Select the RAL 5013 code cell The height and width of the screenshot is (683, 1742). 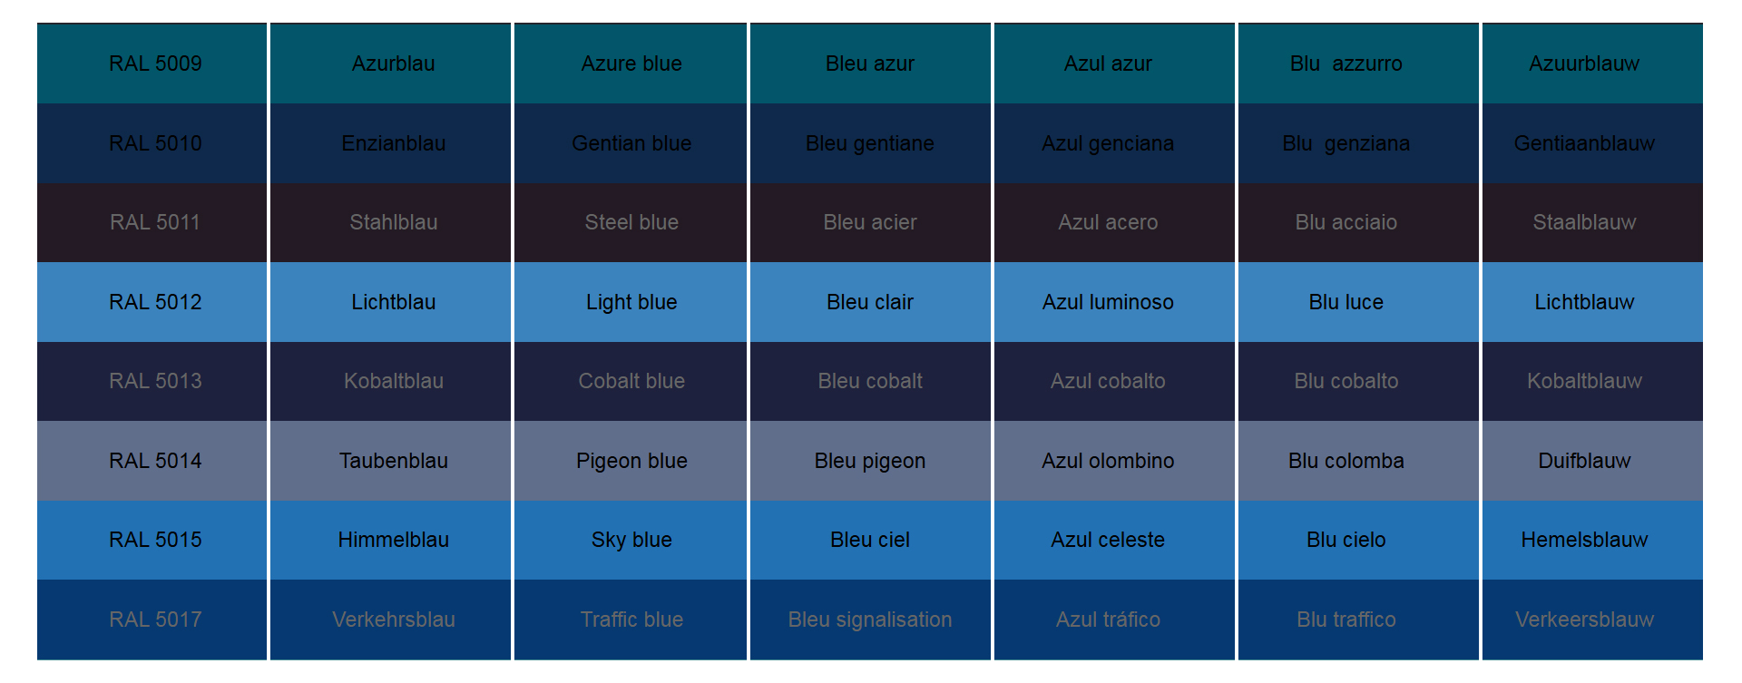155,381
